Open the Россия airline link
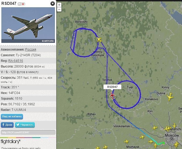The height and width of the screenshot is (149, 182). click(31, 50)
